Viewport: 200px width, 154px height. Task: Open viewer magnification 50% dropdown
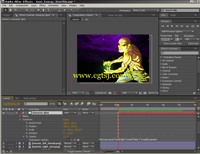tap(78, 93)
